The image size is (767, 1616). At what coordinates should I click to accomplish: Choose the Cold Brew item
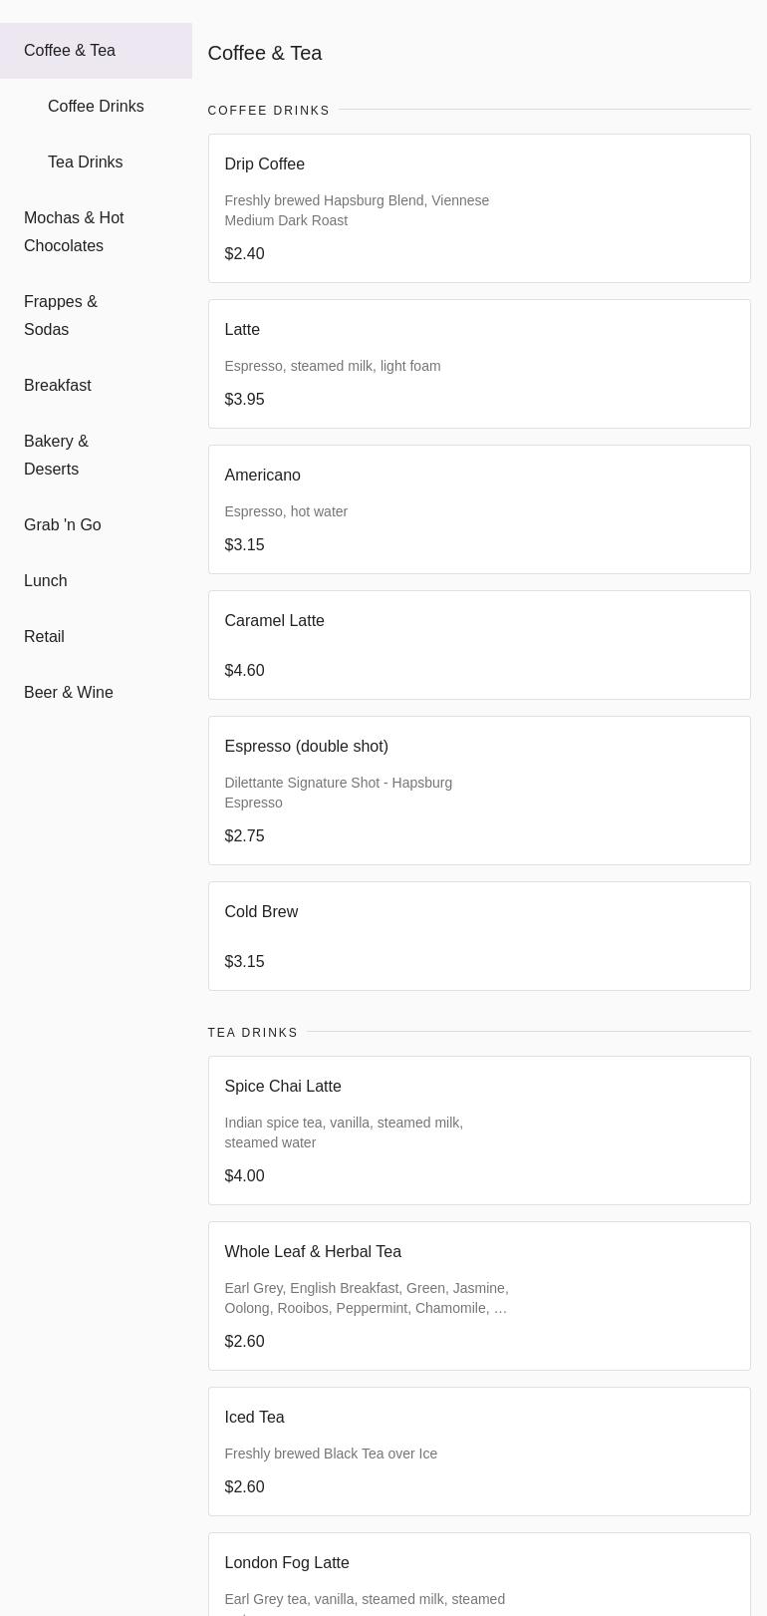click(x=478, y=936)
